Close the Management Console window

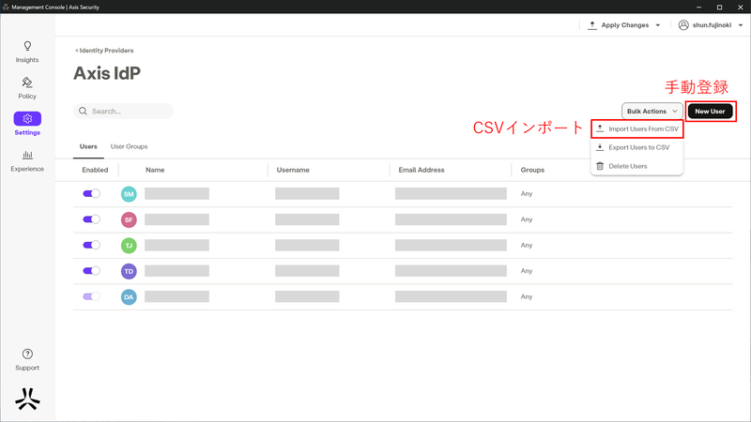tap(740, 7)
